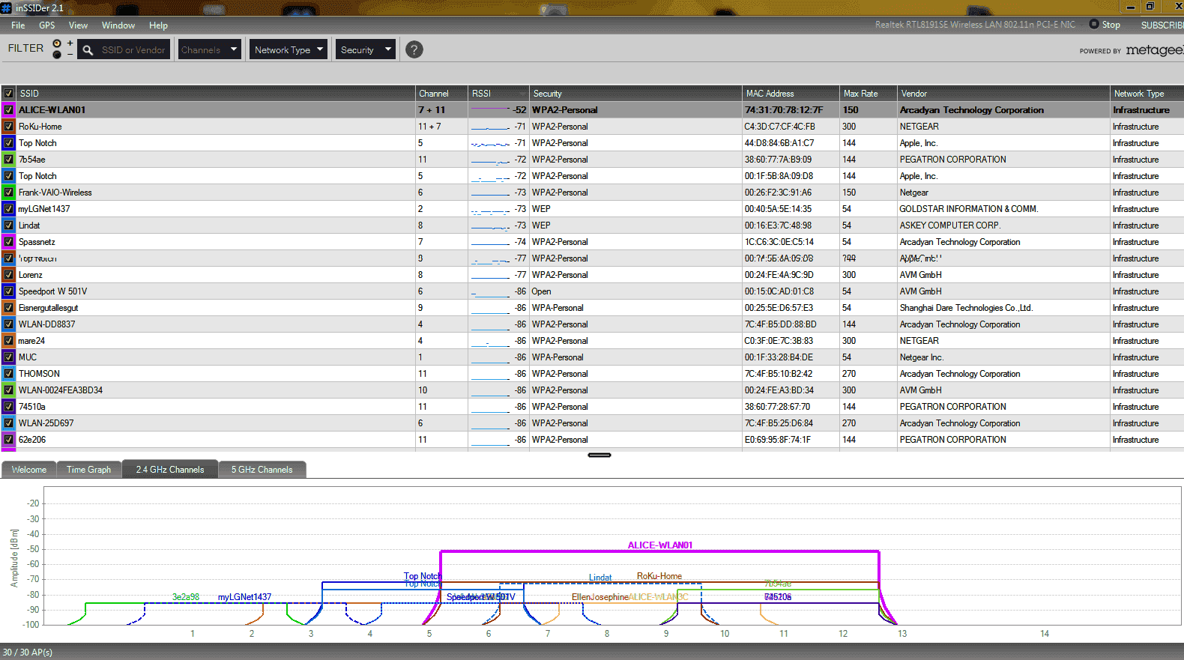This screenshot has height=660, width=1184.
Task: Open the Network Type filter dropdown
Action: pos(289,50)
